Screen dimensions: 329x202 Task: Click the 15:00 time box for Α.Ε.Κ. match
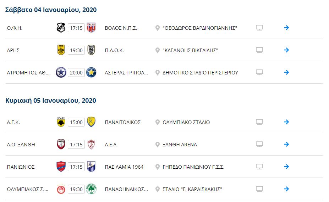76,122
